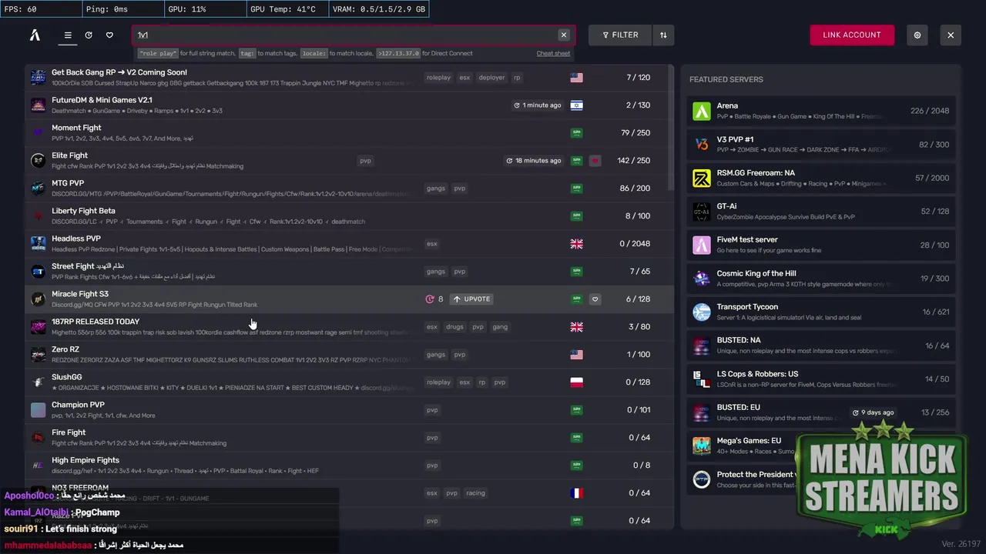986x554 pixels.
Task: Open featured server Transport Tycoon
Action: [821, 312]
